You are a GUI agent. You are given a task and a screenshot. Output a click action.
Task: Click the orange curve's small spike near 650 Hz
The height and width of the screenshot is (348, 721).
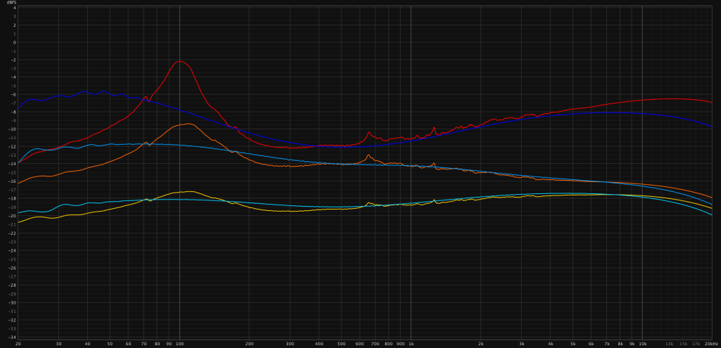pos(369,155)
